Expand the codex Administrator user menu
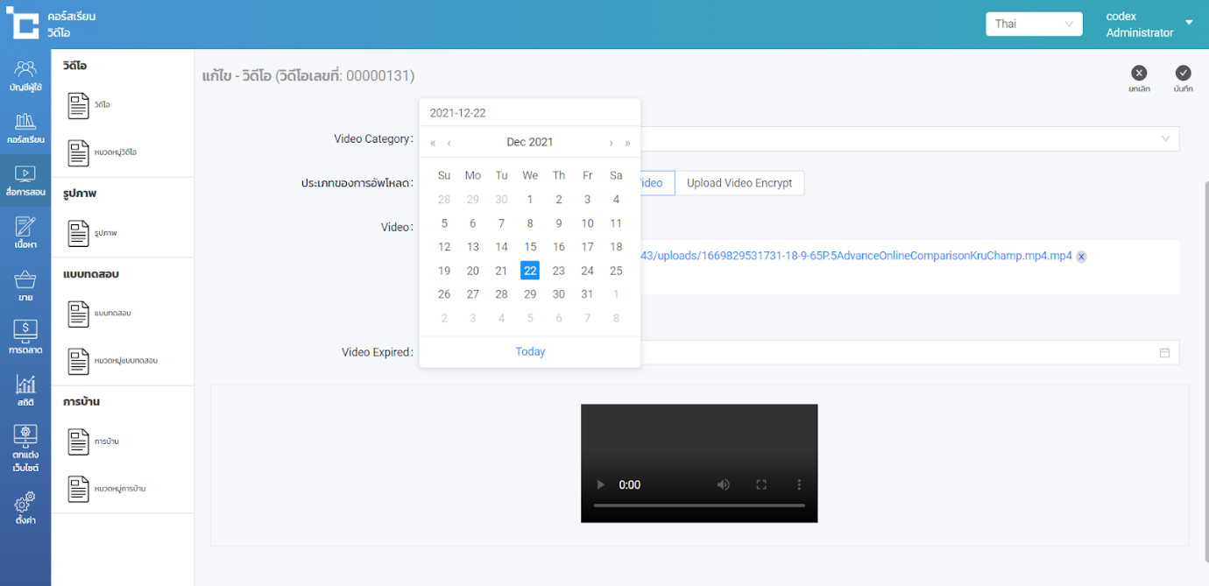The image size is (1209, 586). pyautogui.click(x=1189, y=23)
